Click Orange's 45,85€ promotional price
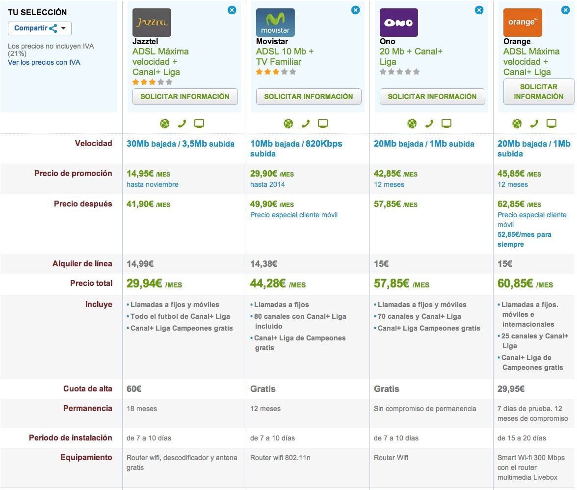The image size is (577, 490). 519,174
